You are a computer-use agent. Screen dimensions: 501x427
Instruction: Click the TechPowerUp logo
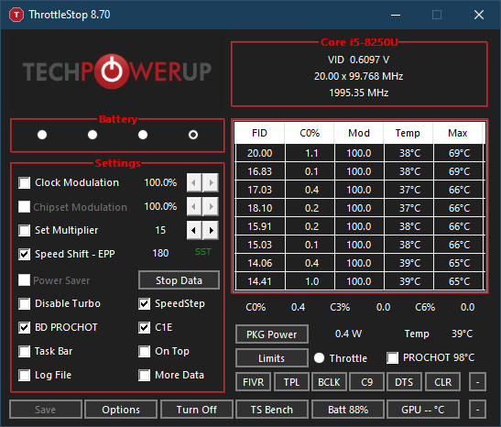pos(117,71)
